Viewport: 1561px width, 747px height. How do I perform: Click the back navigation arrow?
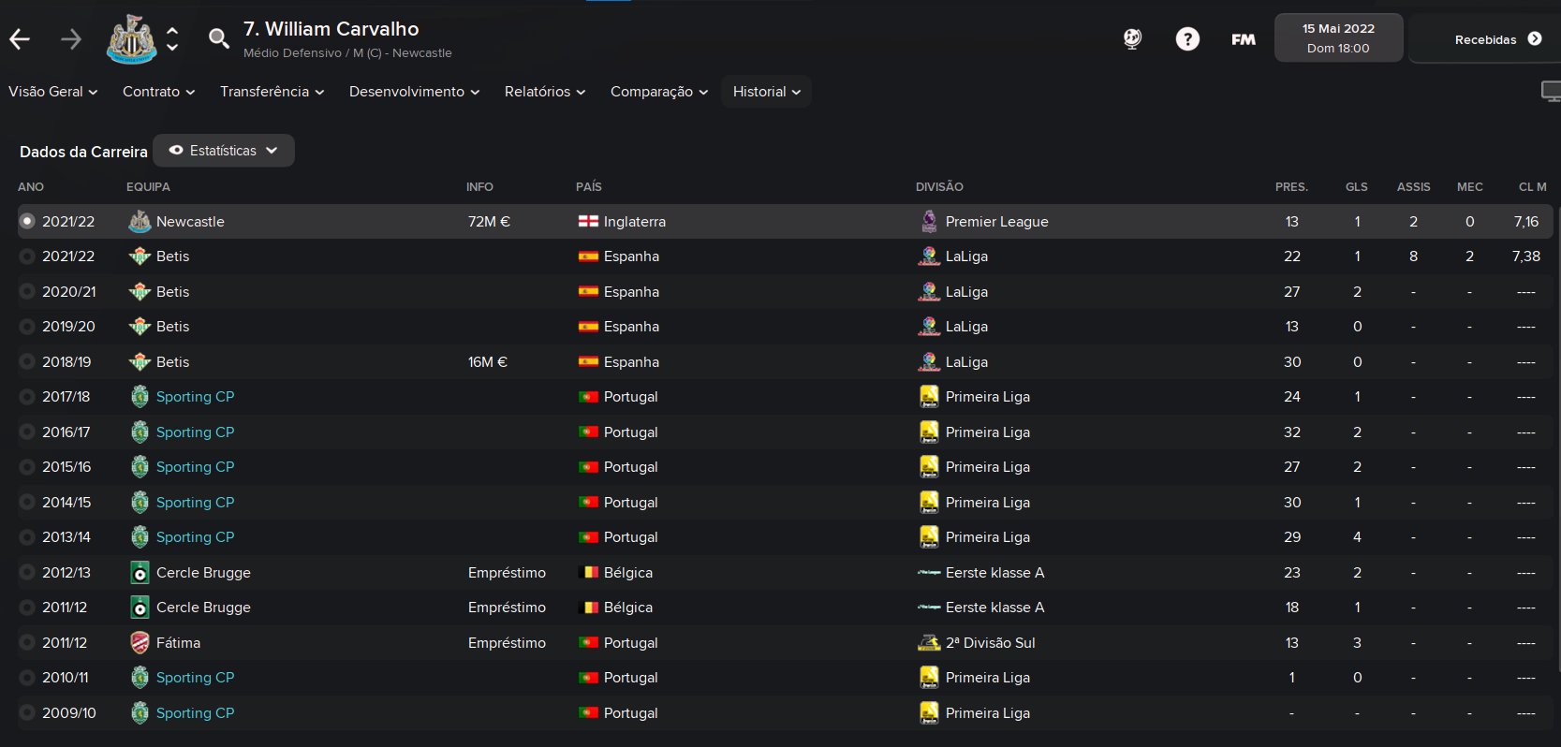(20, 39)
